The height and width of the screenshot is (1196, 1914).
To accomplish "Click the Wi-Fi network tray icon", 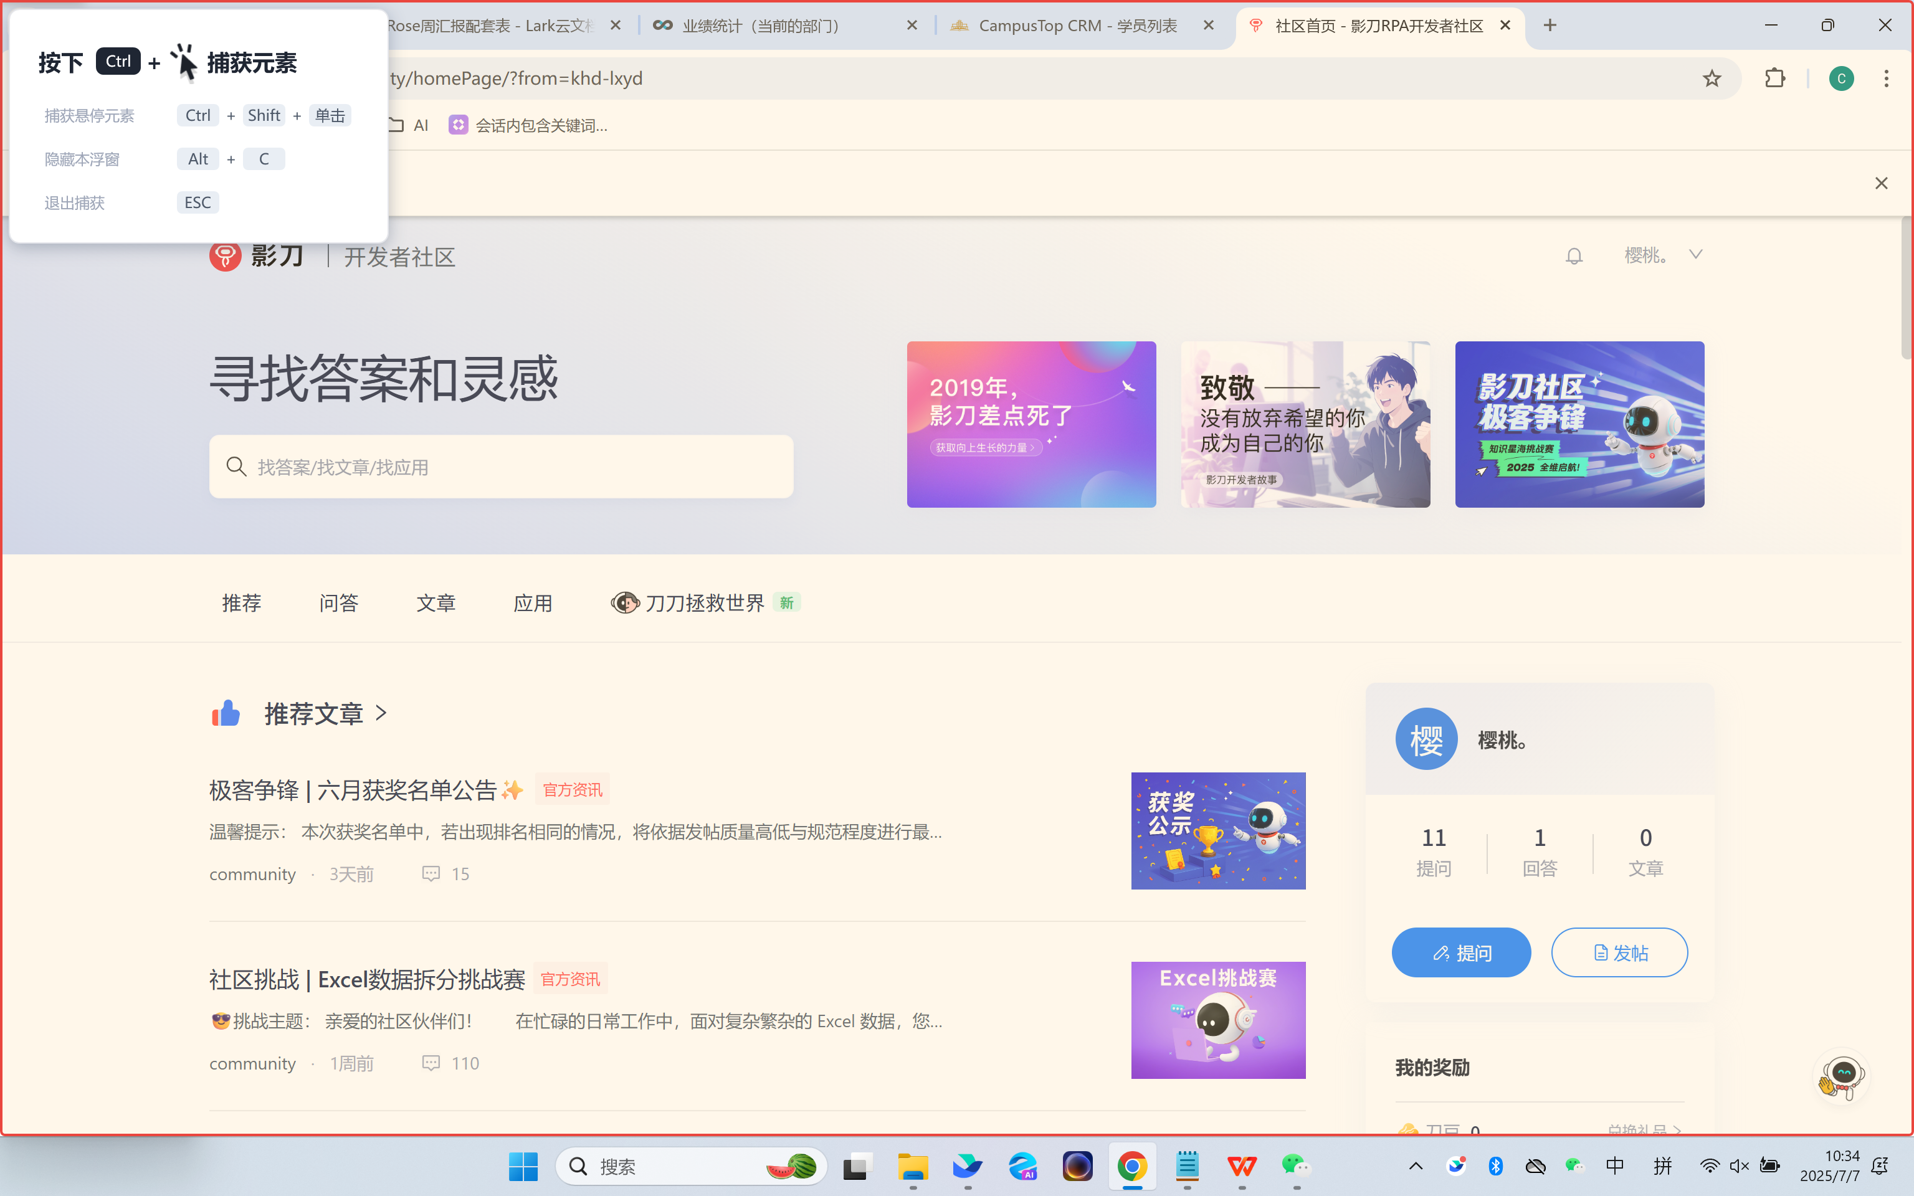I will pyautogui.click(x=1709, y=1166).
